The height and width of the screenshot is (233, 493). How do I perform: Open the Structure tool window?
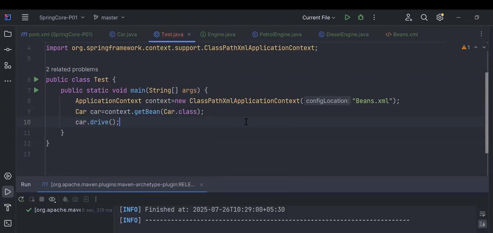pyautogui.click(x=8, y=65)
